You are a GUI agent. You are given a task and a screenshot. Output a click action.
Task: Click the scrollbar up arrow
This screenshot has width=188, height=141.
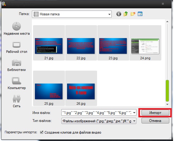pyautogui.click(x=167, y=22)
